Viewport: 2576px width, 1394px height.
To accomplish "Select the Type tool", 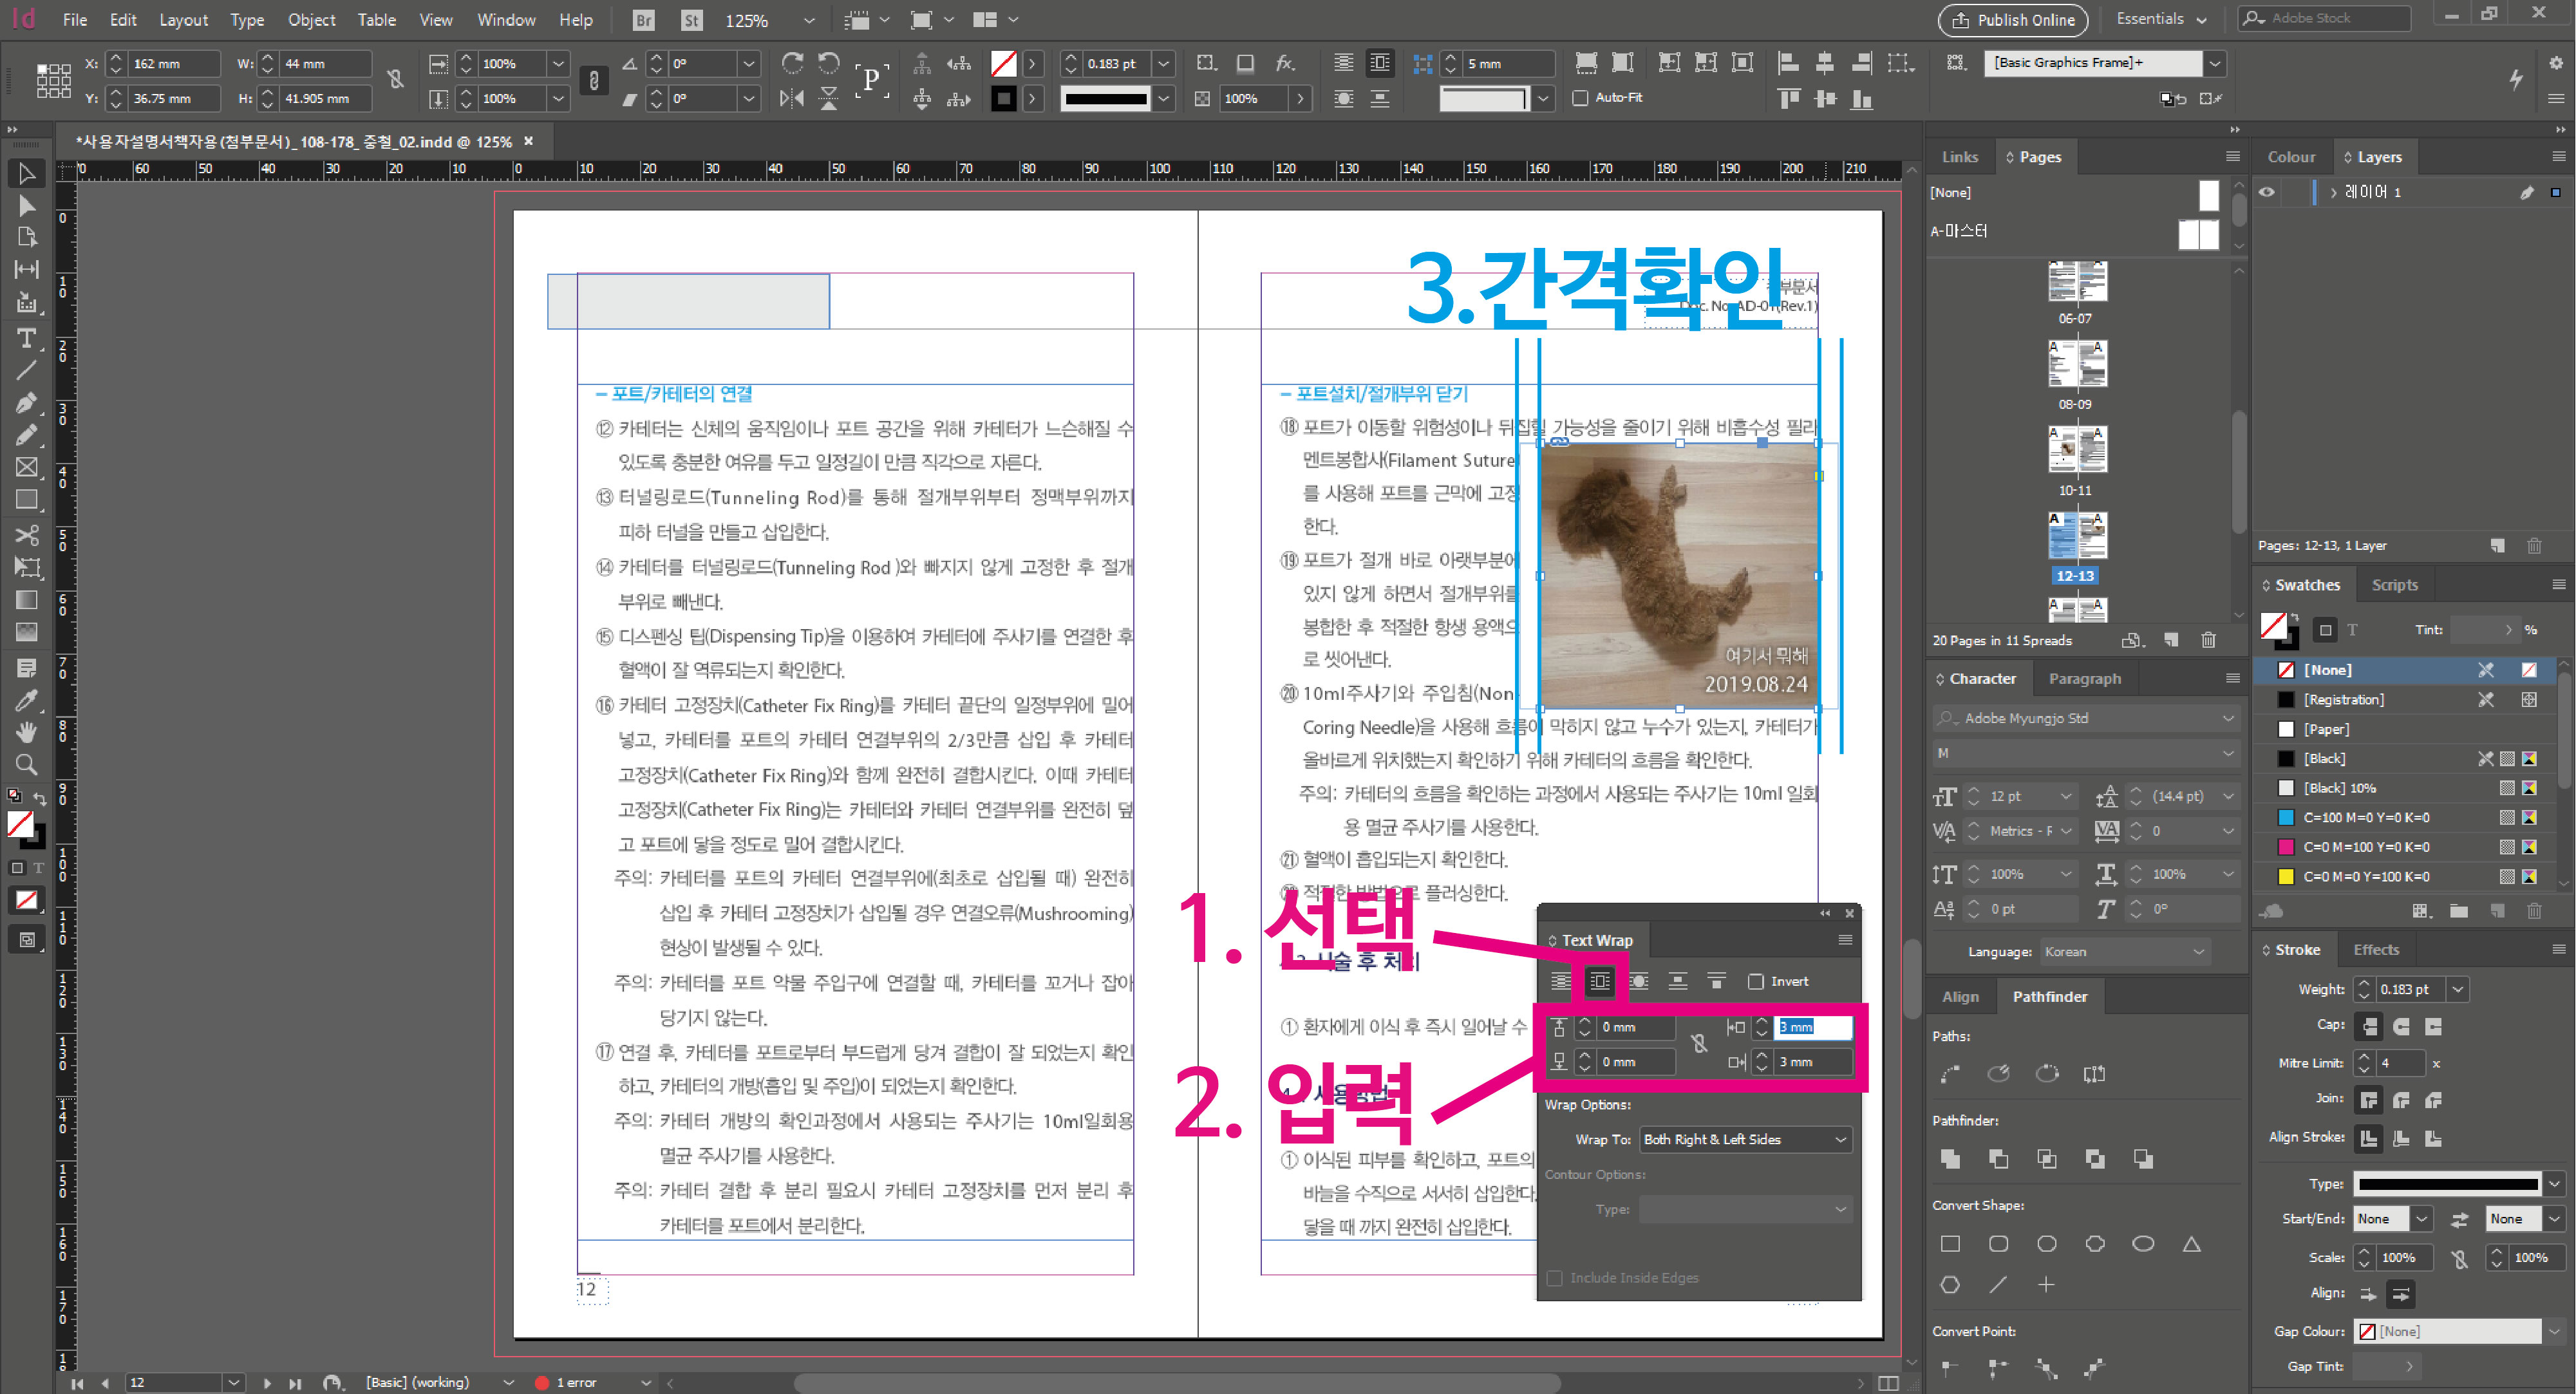I will [x=26, y=338].
